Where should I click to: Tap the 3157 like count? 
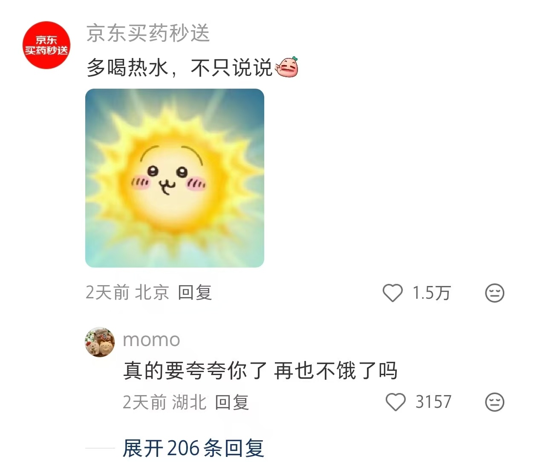[x=433, y=402]
